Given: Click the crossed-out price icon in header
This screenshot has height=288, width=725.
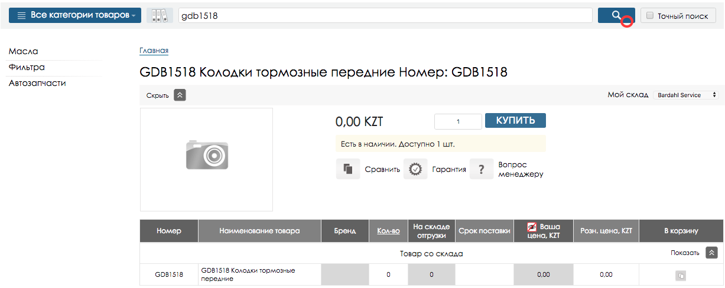Looking at the screenshot, I should tap(532, 227).
